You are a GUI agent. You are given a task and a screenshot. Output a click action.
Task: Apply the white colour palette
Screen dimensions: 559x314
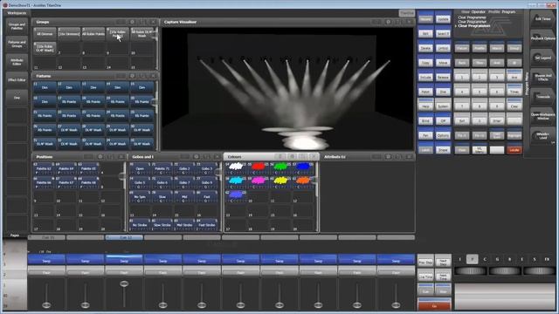[236, 168]
